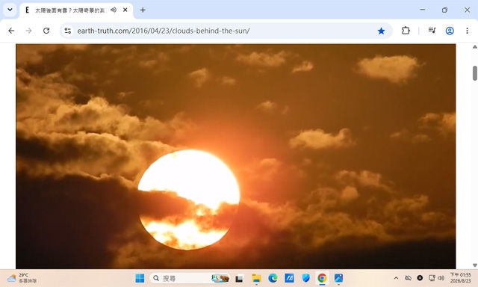Reload the current page
Viewport: 478px width, 287px height.
pos(46,31)
